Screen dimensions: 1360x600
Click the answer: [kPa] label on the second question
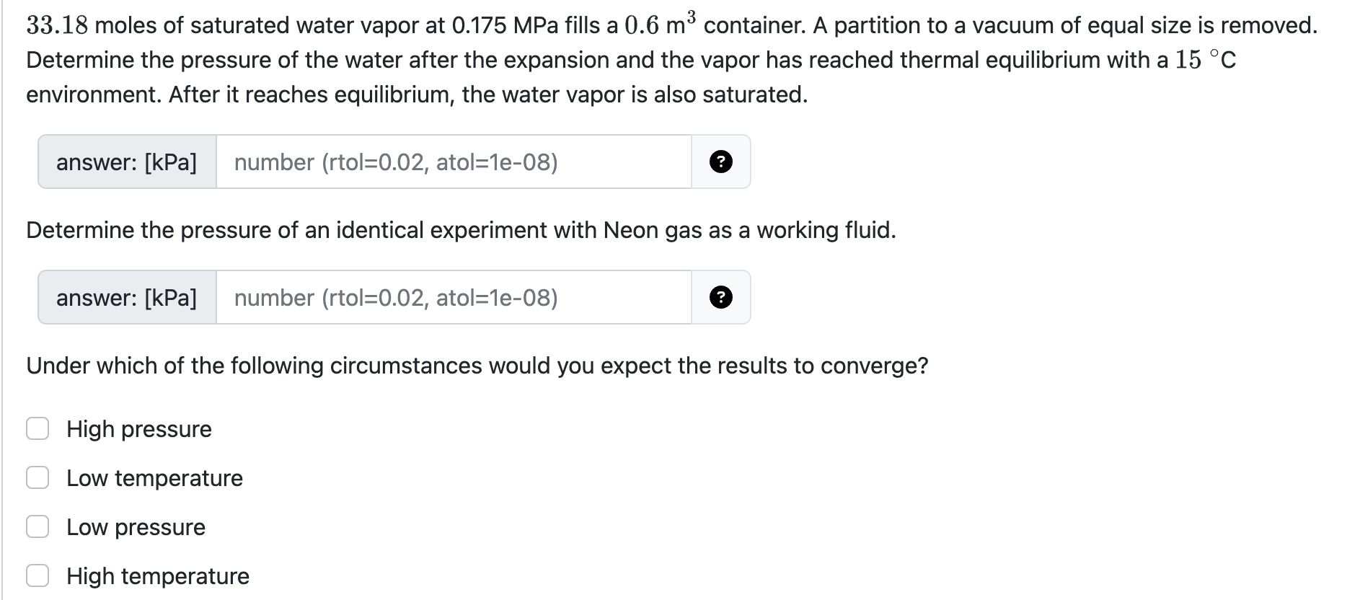[x=128, y=297]
